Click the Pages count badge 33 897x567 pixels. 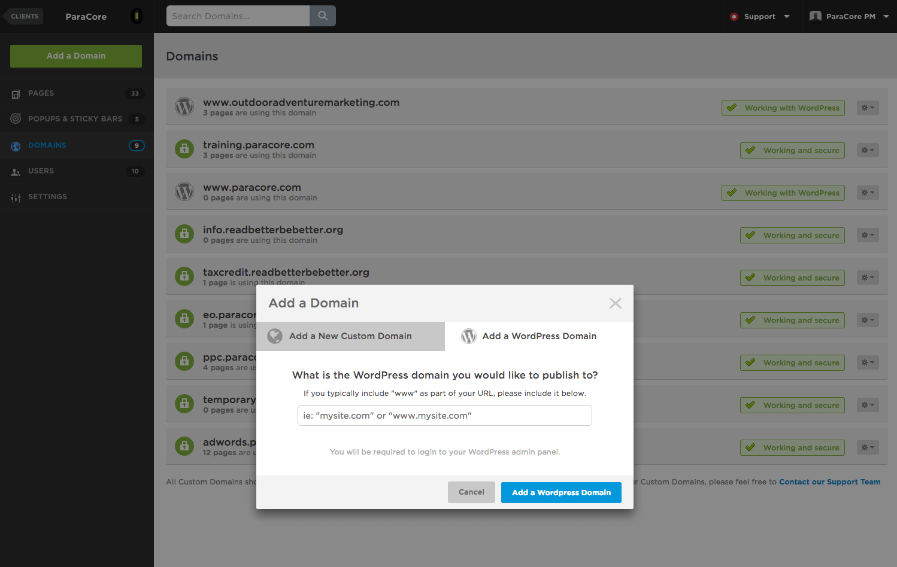click(x=135, y=93)
